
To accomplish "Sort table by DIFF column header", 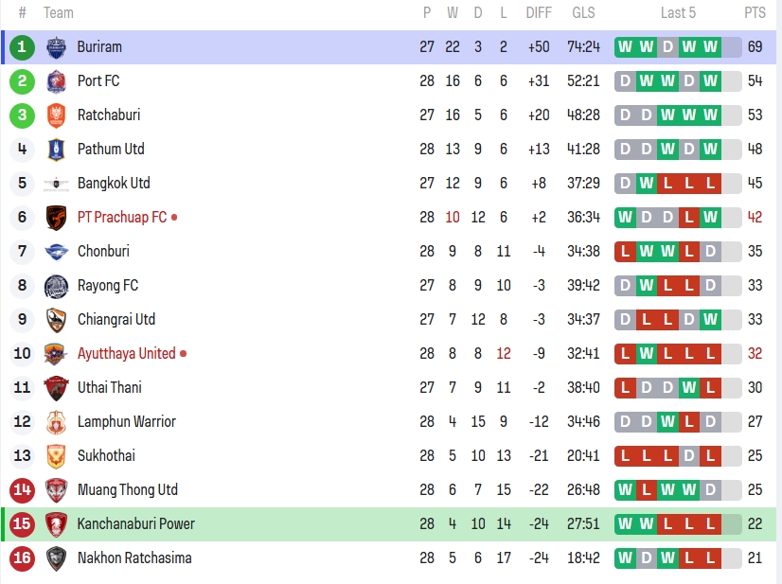I will (539, 12).
